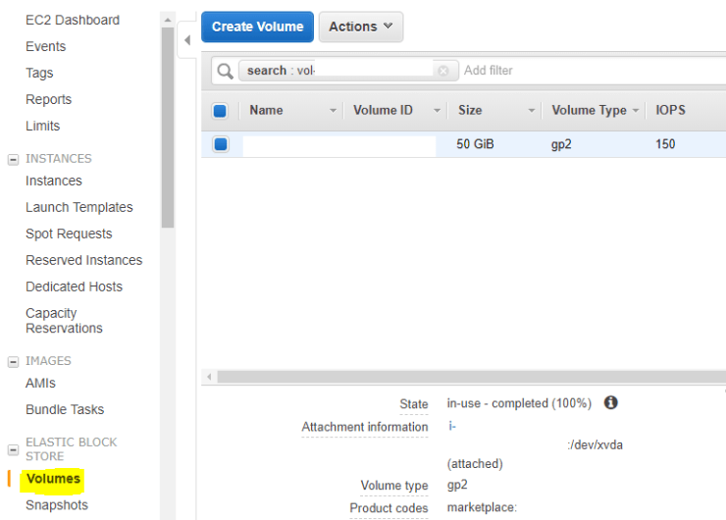Open Launch Templates
This screenshot has height=520, width=726.
pos(79,207)
